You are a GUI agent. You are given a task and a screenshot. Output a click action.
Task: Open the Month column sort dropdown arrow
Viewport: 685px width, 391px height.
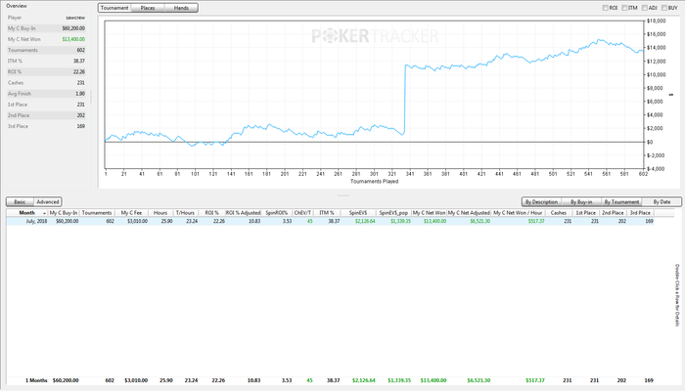[44, 213]
